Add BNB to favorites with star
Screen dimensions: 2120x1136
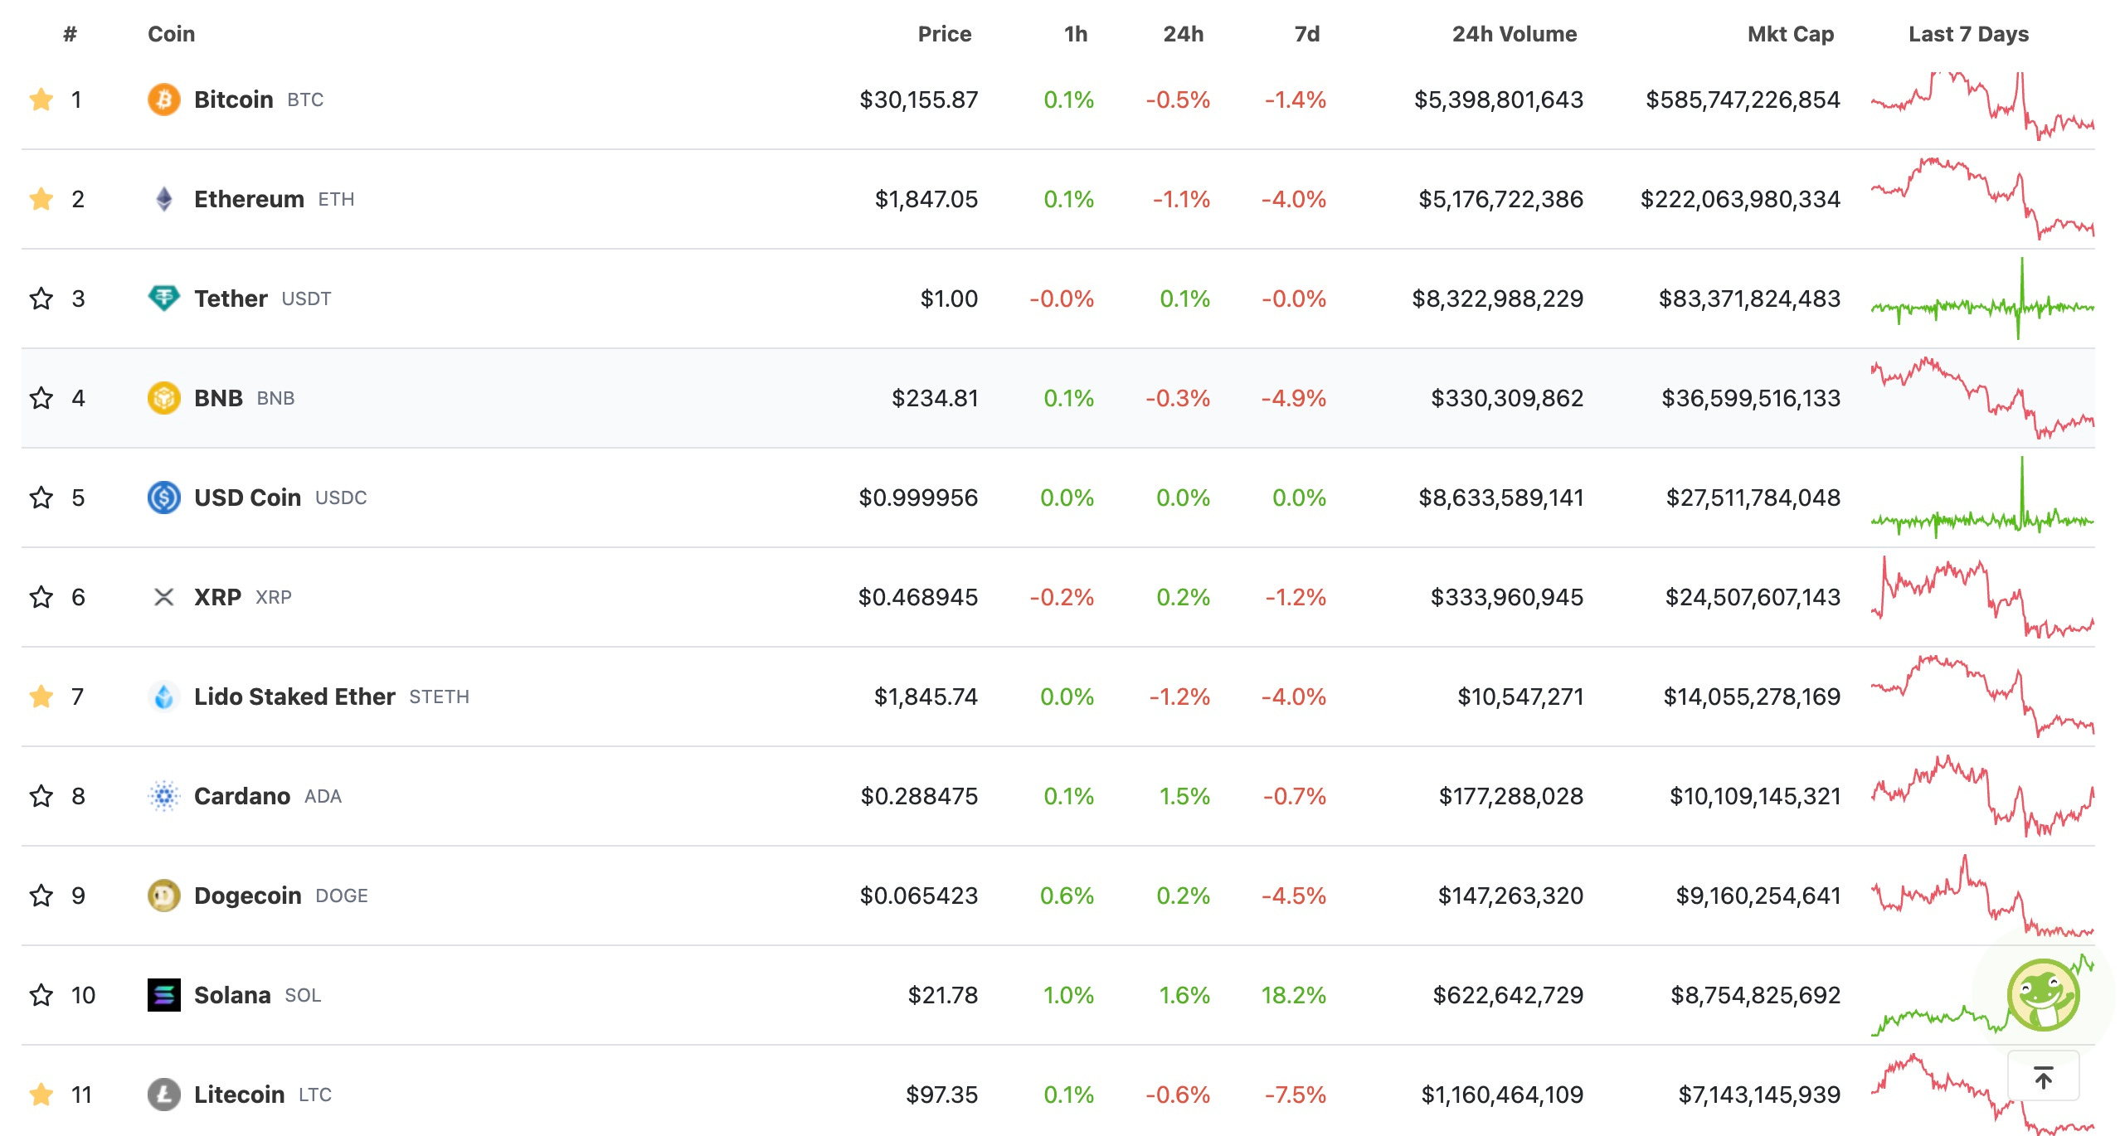(x=41, y=398)
